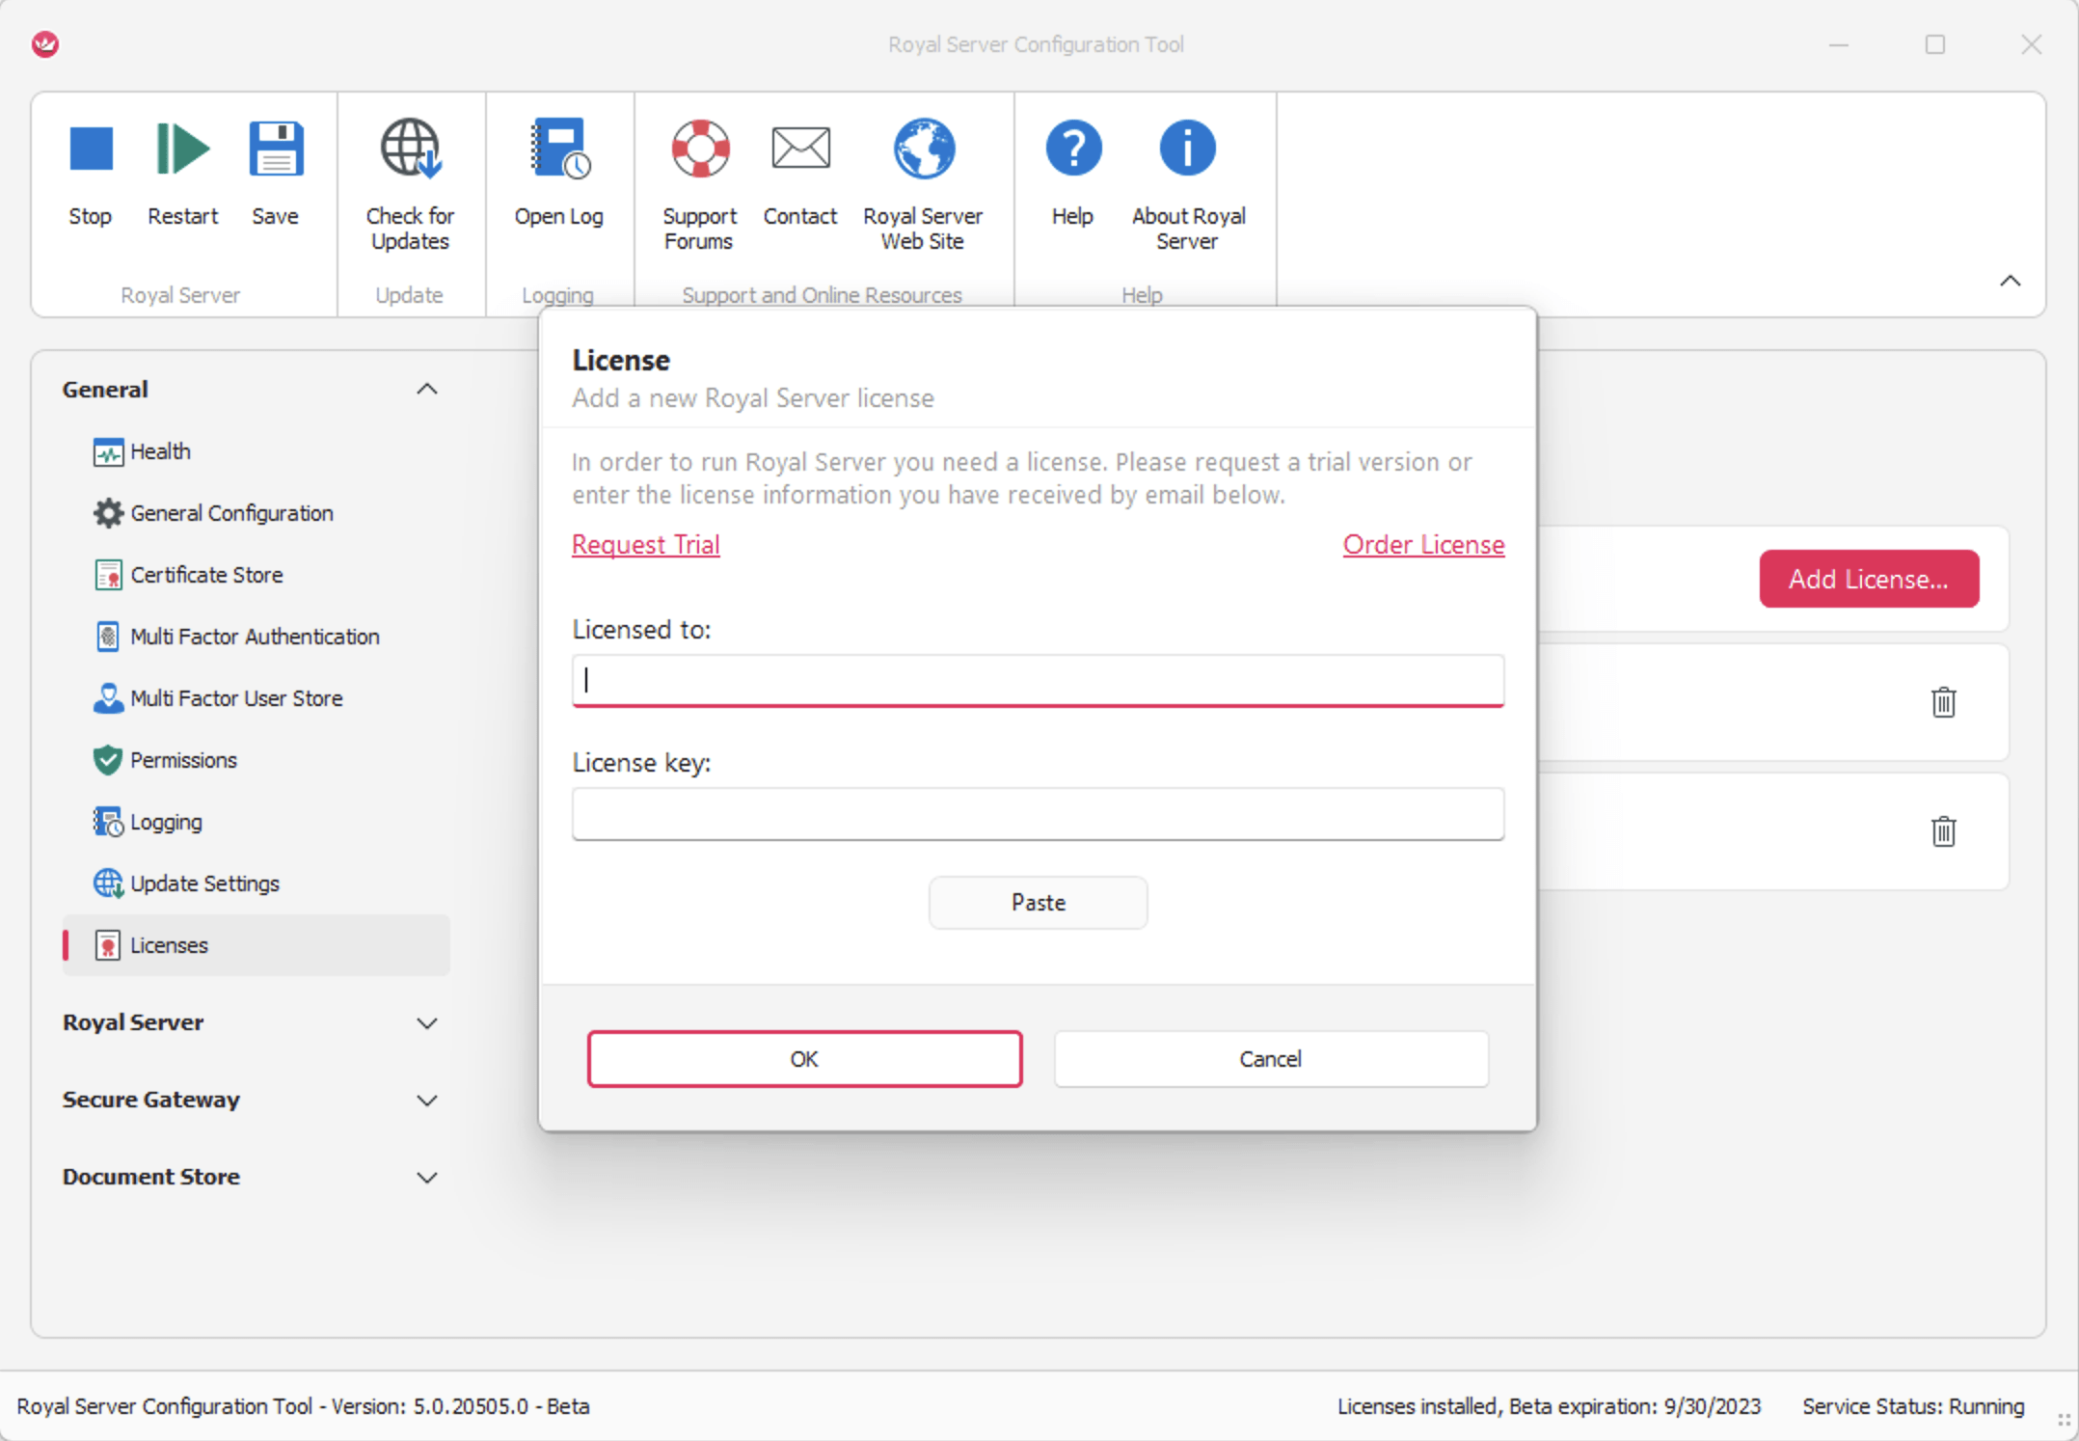2079x1441 pixels.
Task: Restart the Royal Server service
Action: pyautogui.click(x=182, y=174)
